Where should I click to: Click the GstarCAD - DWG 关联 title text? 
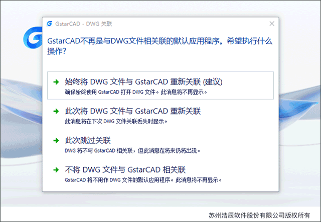(84, 24)
